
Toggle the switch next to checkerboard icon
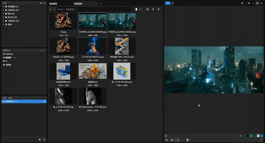pyautogui.click(x=177, y=140)
